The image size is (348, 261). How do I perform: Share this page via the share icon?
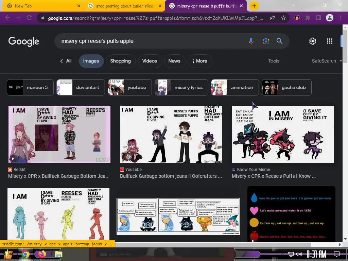pos(273,18)
